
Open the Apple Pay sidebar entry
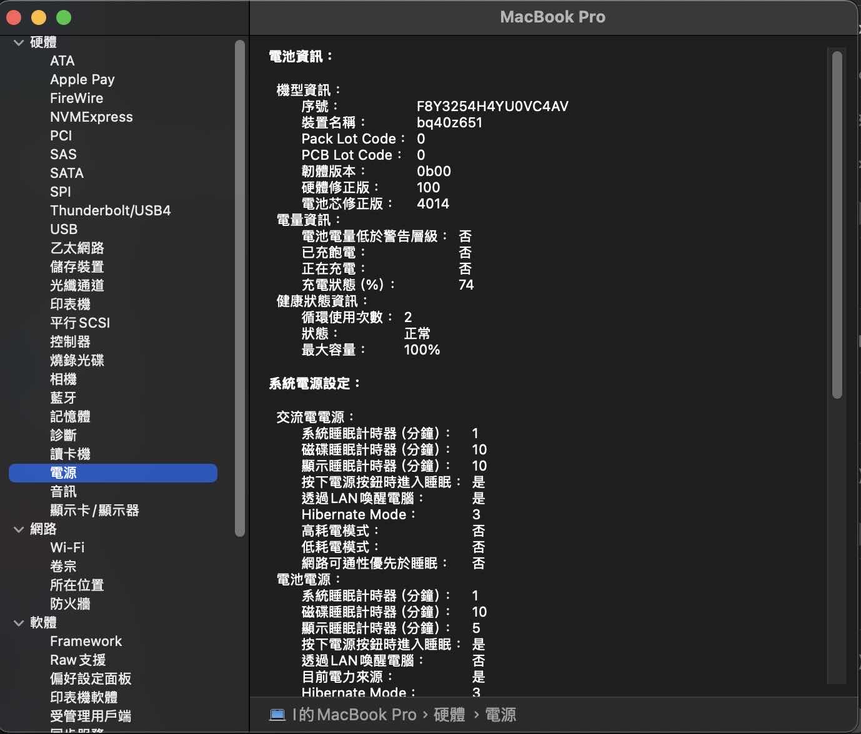pyautogui.click(x=82, y=79)
